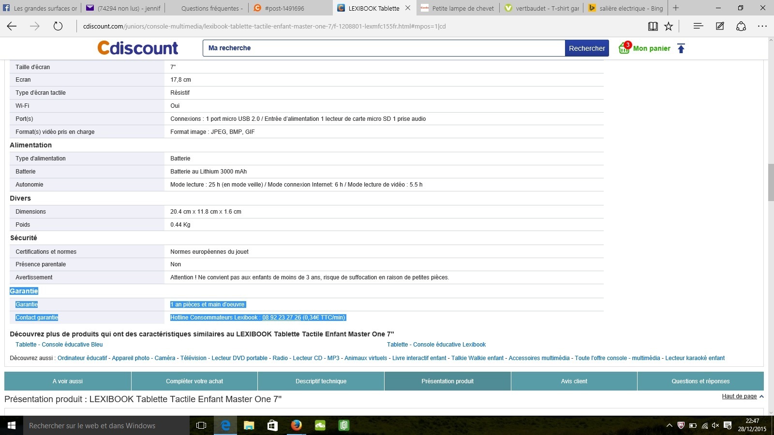Show hidden system tray icons
The height and width of the screenshot is (435, 774).
tap(669, 425)
